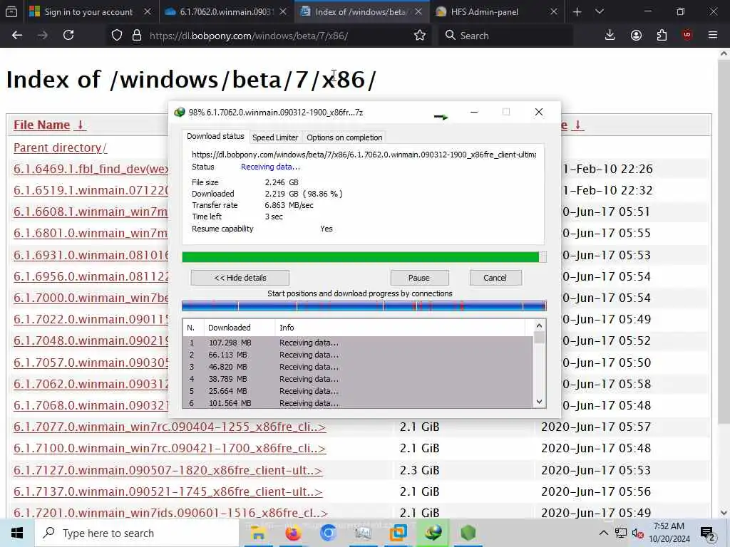Click the blue connections progress bar
The image size is (730, 547).
coord(364,306)
